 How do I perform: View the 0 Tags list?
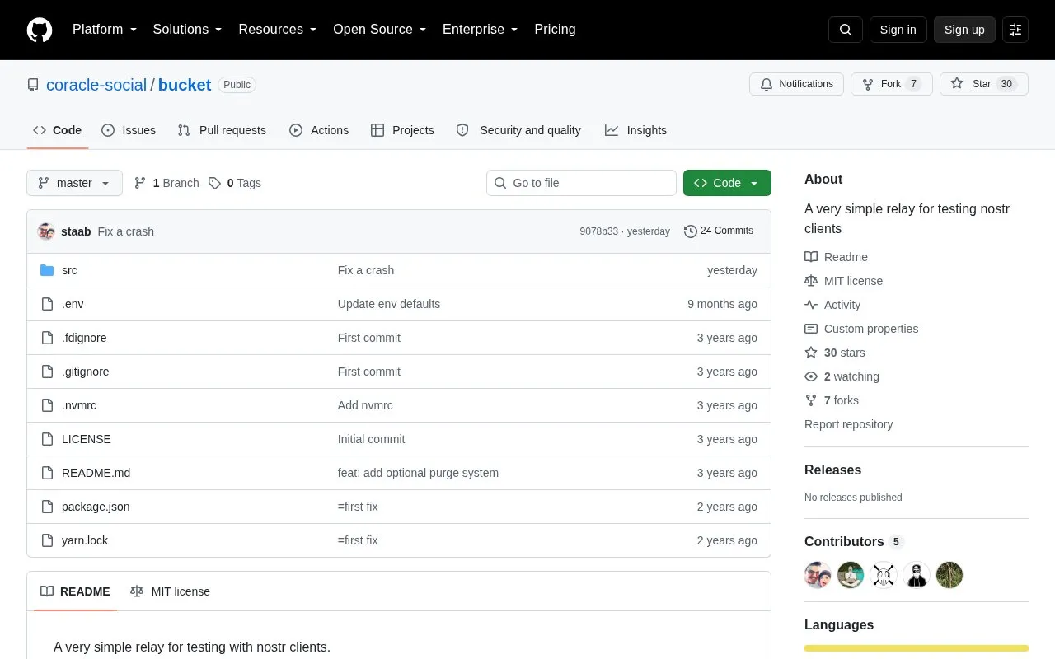pos(235,183)
